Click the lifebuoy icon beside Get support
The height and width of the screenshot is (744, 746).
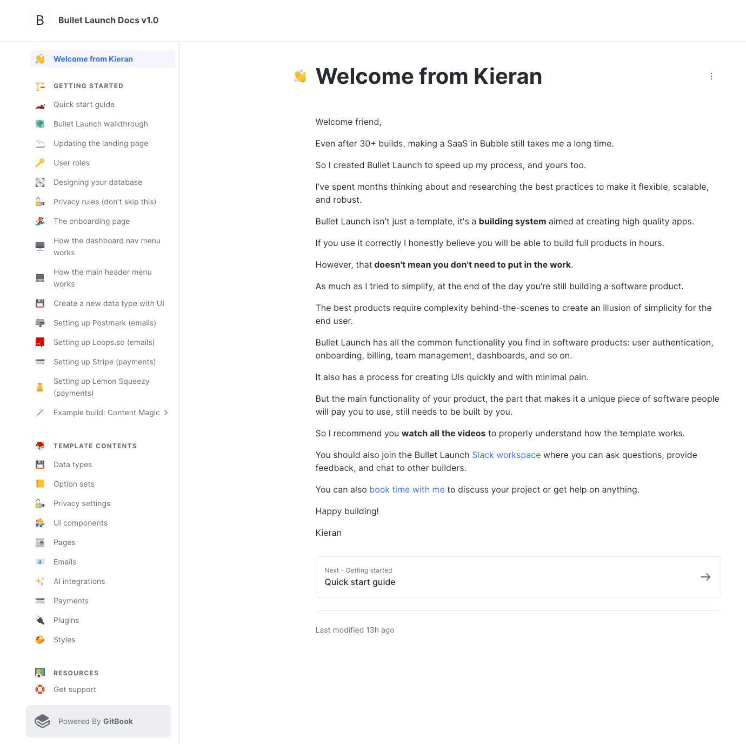[x=40, y=689]
